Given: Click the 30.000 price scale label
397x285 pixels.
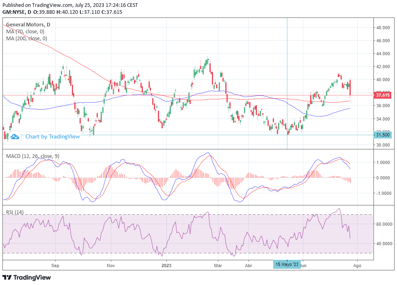Looking at the screenshot, I should 383,145.
